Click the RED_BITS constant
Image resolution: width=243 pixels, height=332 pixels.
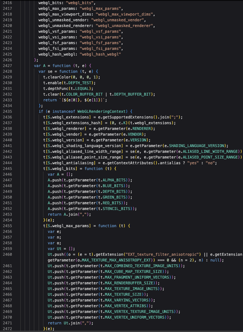112,203
